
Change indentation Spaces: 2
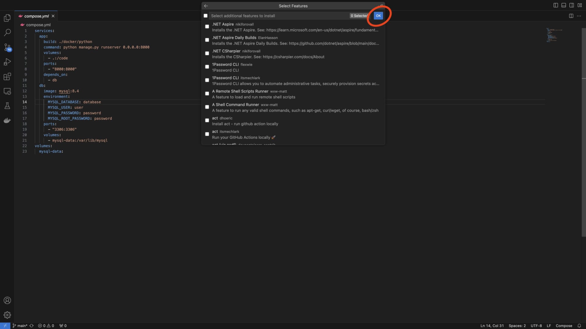(517, 326)
